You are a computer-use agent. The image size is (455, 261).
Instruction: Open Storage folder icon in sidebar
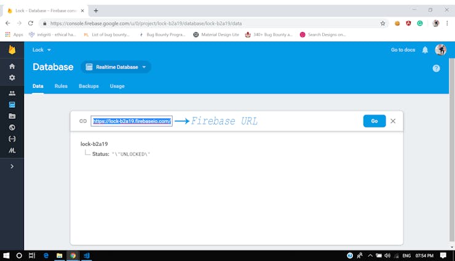pos(12,116)
